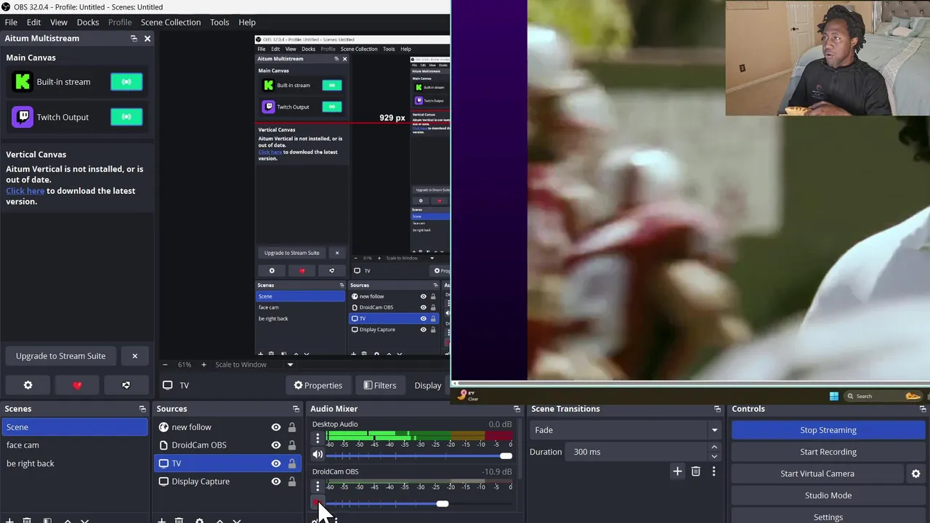The image size is (930, 523).
Task: Open the Edit menu
Action: (x=34, y=23)
